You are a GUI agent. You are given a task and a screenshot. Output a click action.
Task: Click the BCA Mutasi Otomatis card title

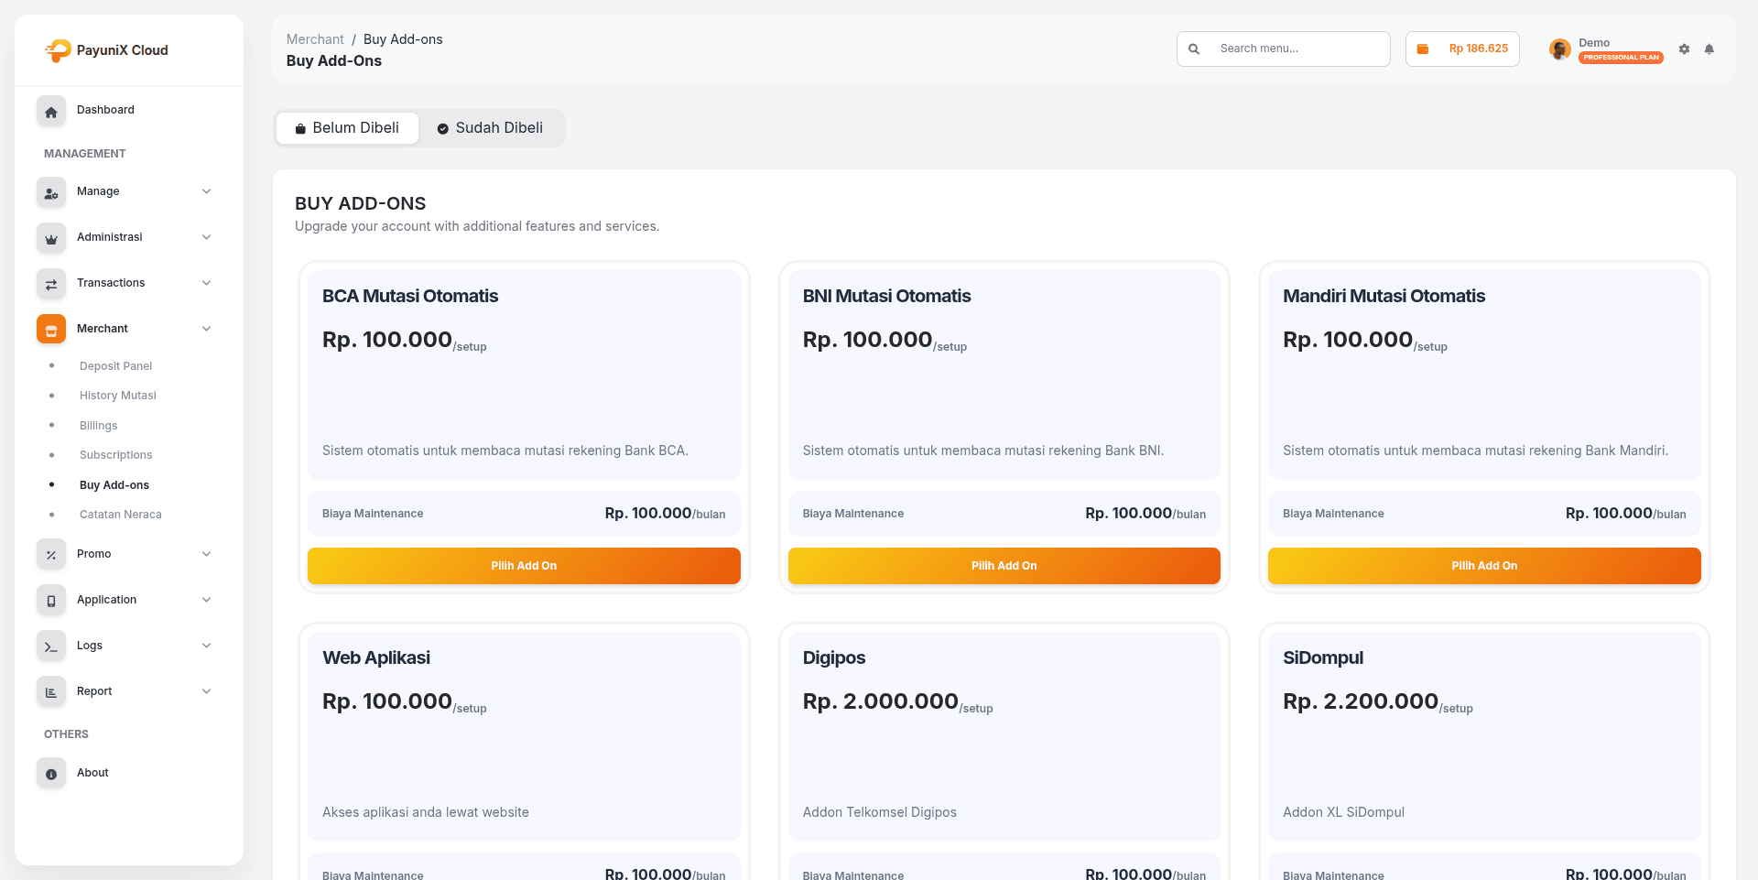[x=410, y=296]
